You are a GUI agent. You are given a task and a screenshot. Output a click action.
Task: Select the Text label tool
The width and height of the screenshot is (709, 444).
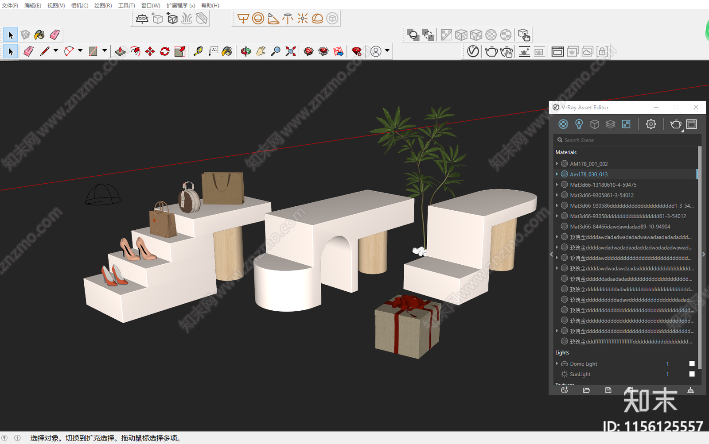[x=213, y=51]
